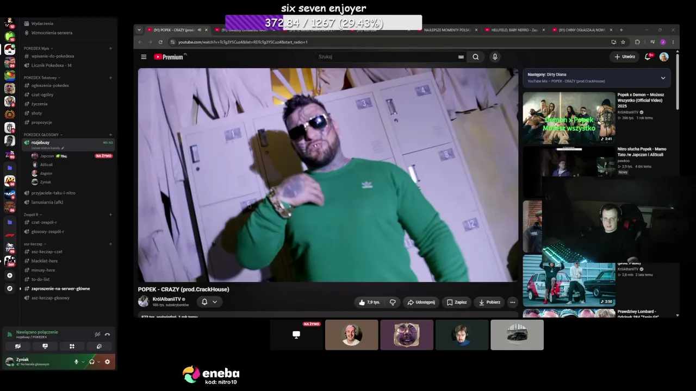Open Discord user settings gear
Image resolution: width=696 pixels, height=391 pixels.
[107, 362]
